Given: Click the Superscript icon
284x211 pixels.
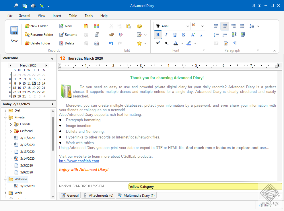Looking at the screenshot, I should pos(158,43).
